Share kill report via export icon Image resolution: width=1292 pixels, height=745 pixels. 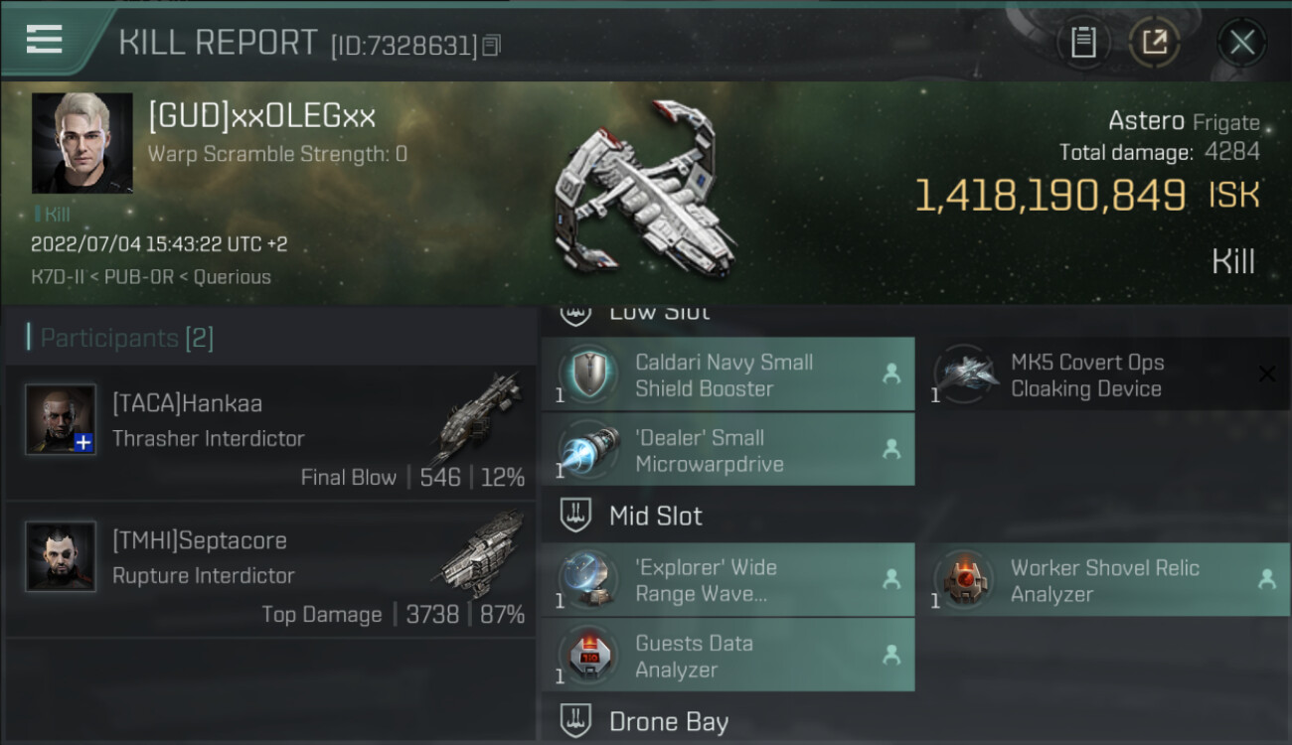coord(1155,42)
